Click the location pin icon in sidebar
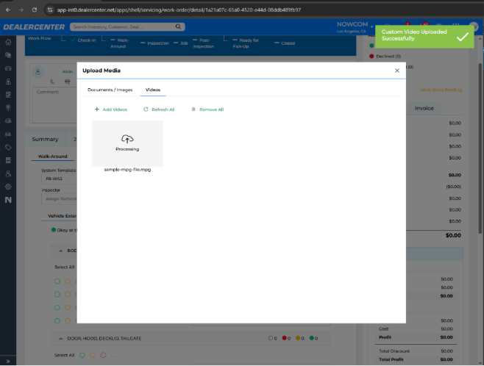 (x=8, y=107)
